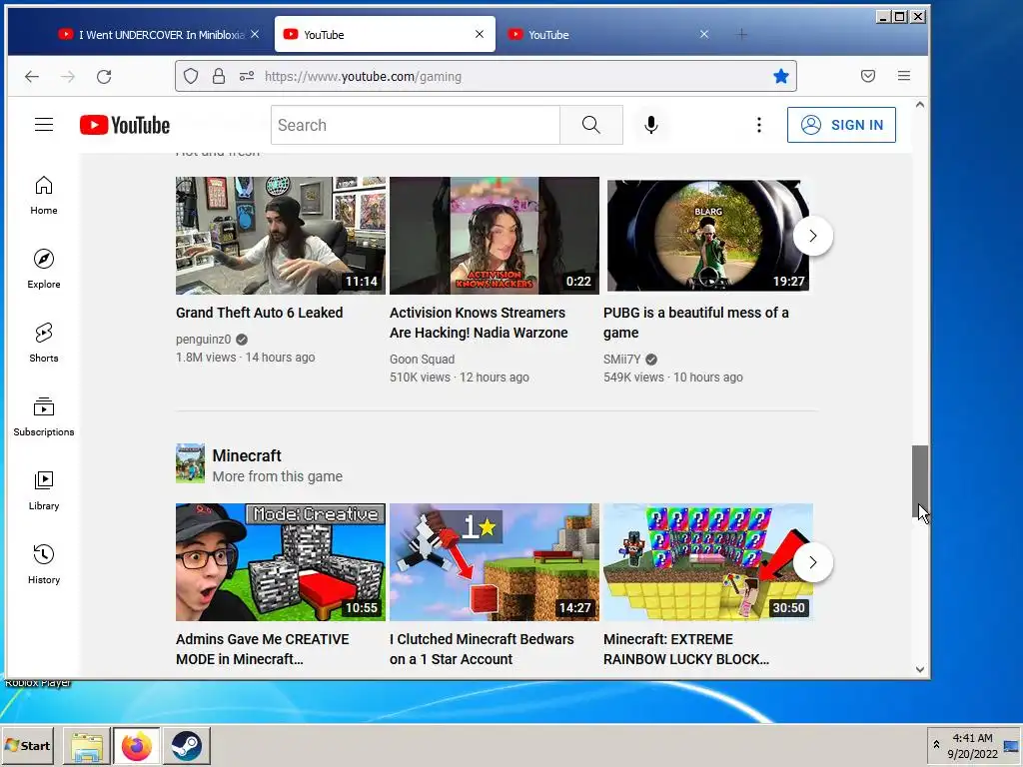Click the 10:55 Creative Mode thumbnail
Viewport: 1023px width, 767px height.
(281, 562)
